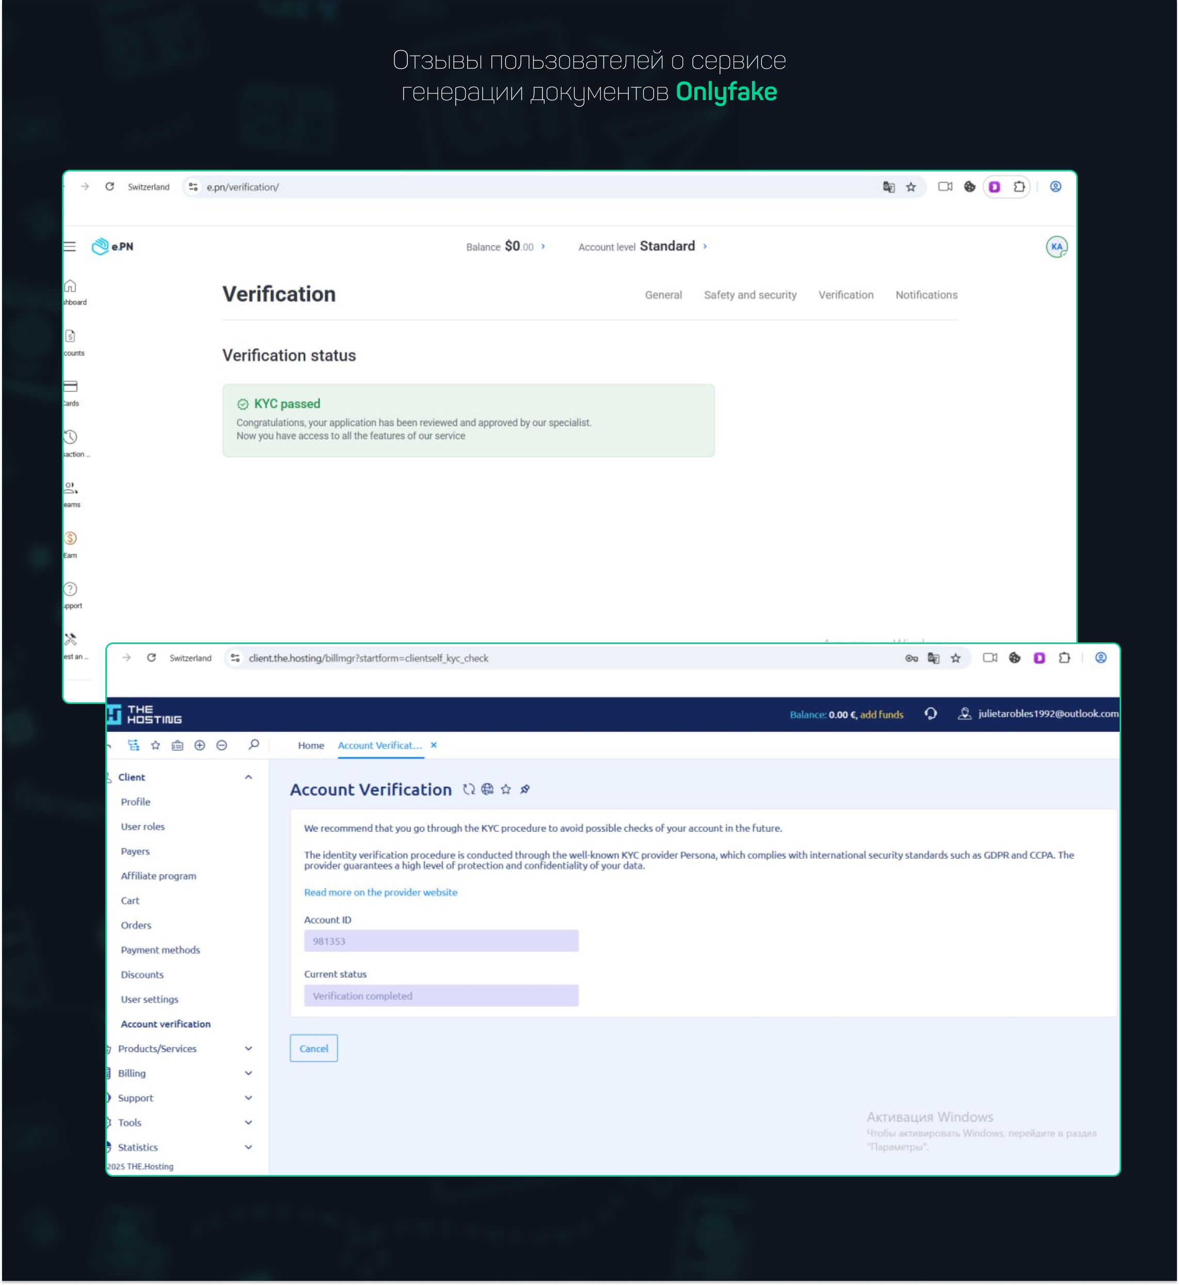Open the e.PN hamburger menu
The height and width of the screenshot is (1285, 1179).
point(70,247)
